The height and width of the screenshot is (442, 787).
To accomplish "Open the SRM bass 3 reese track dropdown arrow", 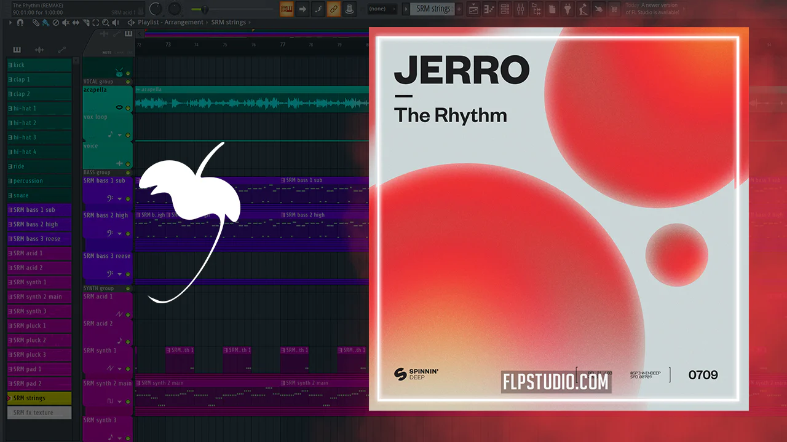I will click(120, 274).
